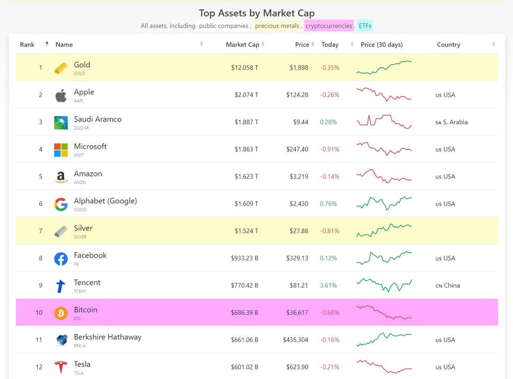
Task: Click the Amazon logo icon
Action: (x=61, y=177)
